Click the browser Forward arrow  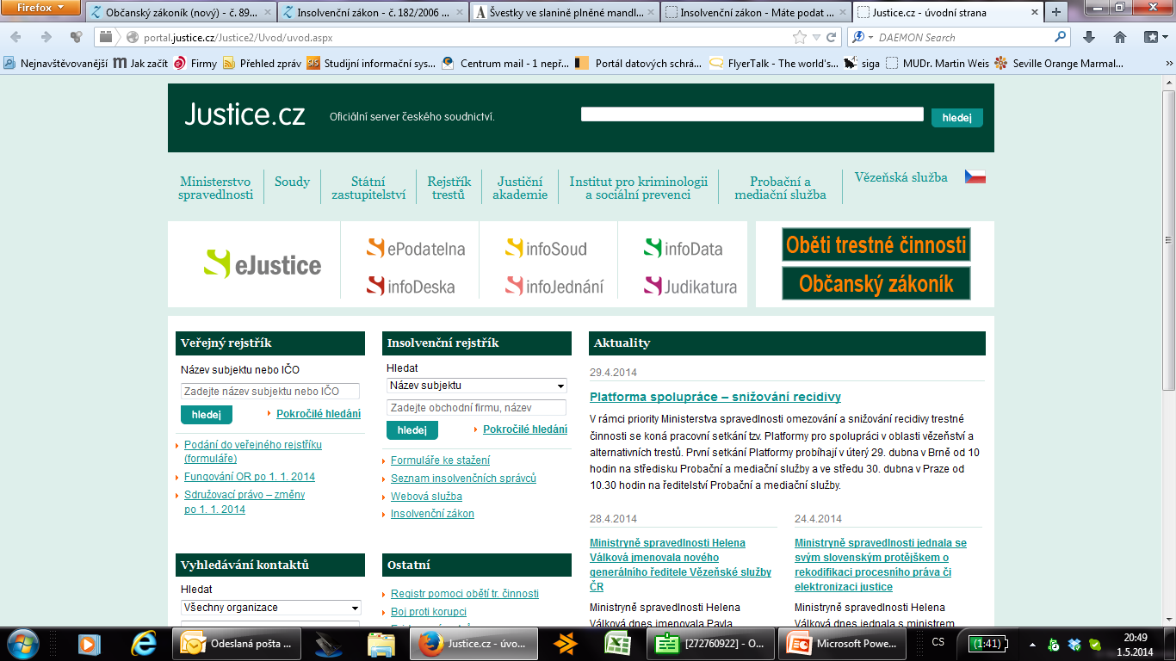[46, 37]
